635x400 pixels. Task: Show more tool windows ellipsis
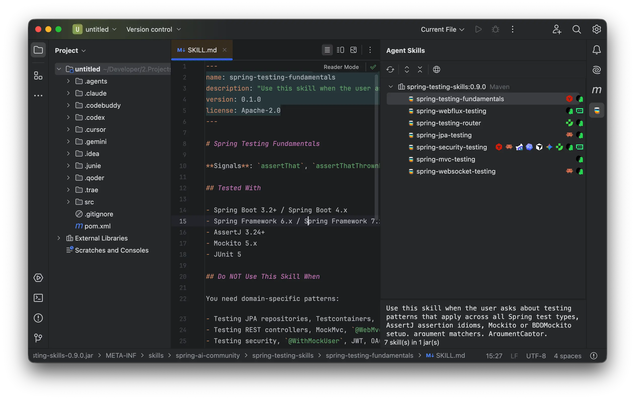38,96
